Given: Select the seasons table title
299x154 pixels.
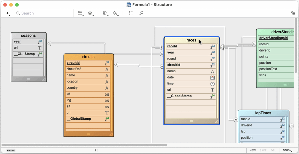Looking at the screenshot, I should 28,36.
